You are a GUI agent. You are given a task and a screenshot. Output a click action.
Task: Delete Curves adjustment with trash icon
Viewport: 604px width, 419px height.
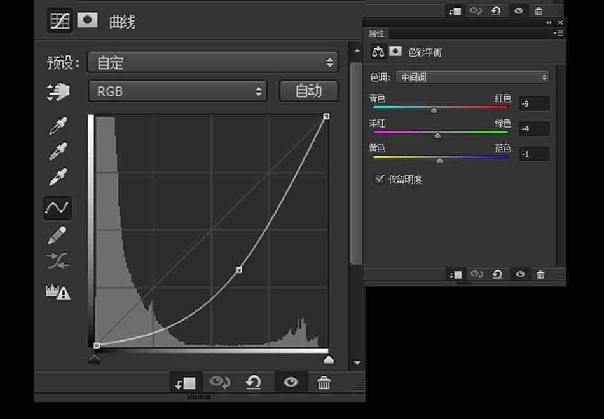click(324, 382)
